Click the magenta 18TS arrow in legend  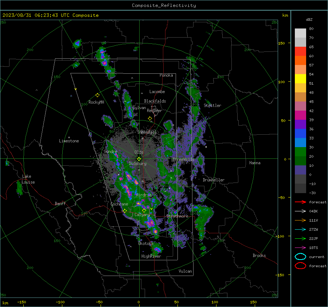pos(300,248)
